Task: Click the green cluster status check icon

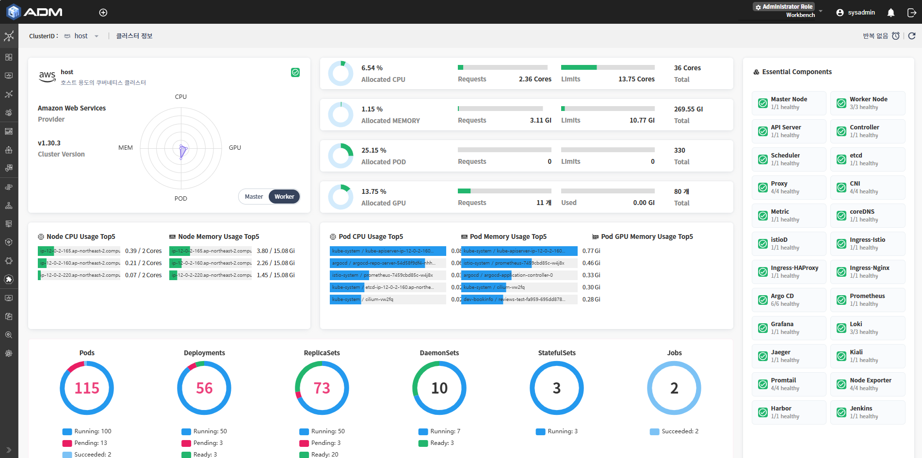Action: 295,72
